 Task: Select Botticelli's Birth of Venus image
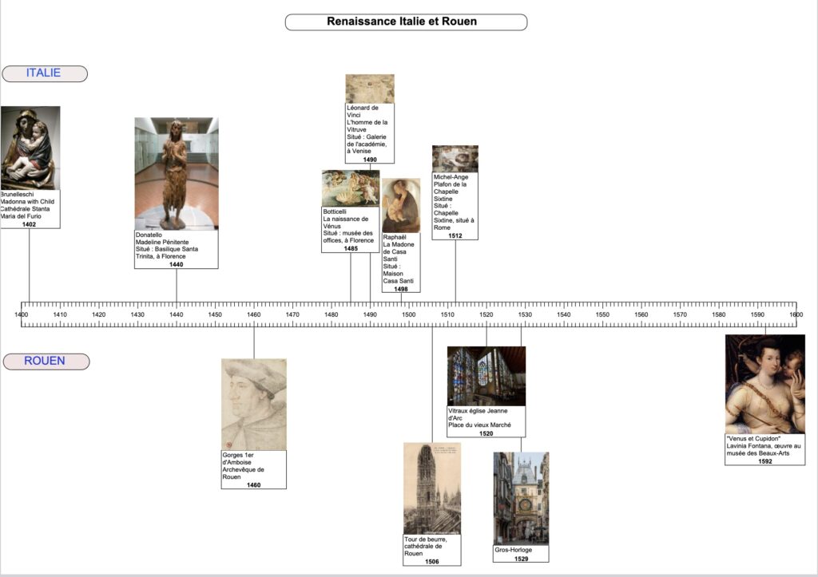351,188
